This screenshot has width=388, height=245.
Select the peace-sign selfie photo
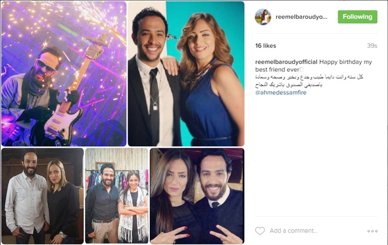pos(197,196)
